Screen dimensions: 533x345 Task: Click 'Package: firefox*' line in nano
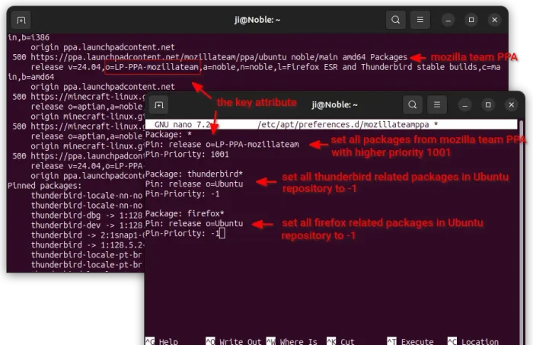click(185, 213)
